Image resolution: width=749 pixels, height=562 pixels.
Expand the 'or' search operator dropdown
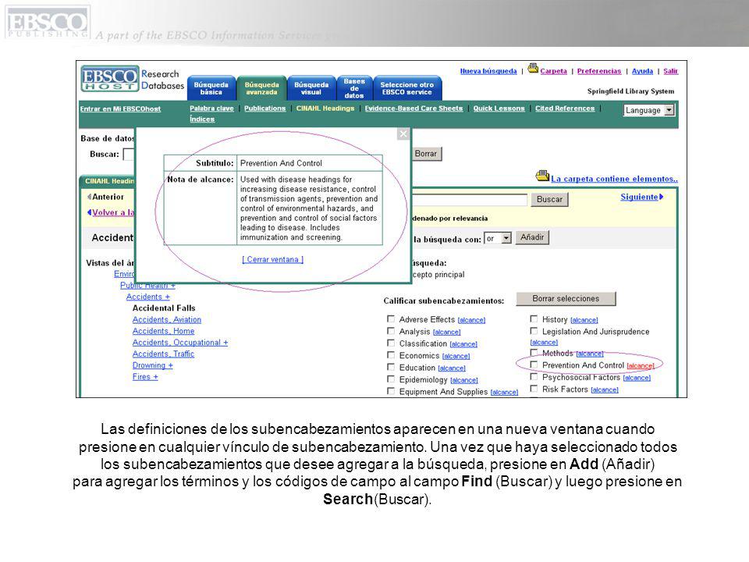(499, 238)
